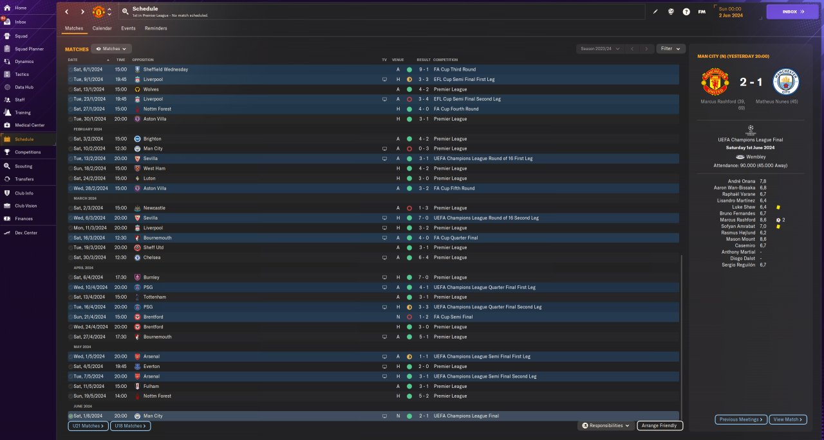Switch to the Reminders tab
The image size is (824, 440).
coord(156,28)
